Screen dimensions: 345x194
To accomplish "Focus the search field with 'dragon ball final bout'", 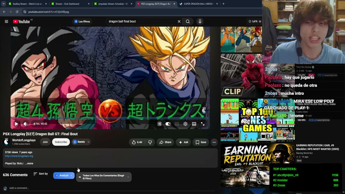I will pyautogui.click(x=142, y=22).
